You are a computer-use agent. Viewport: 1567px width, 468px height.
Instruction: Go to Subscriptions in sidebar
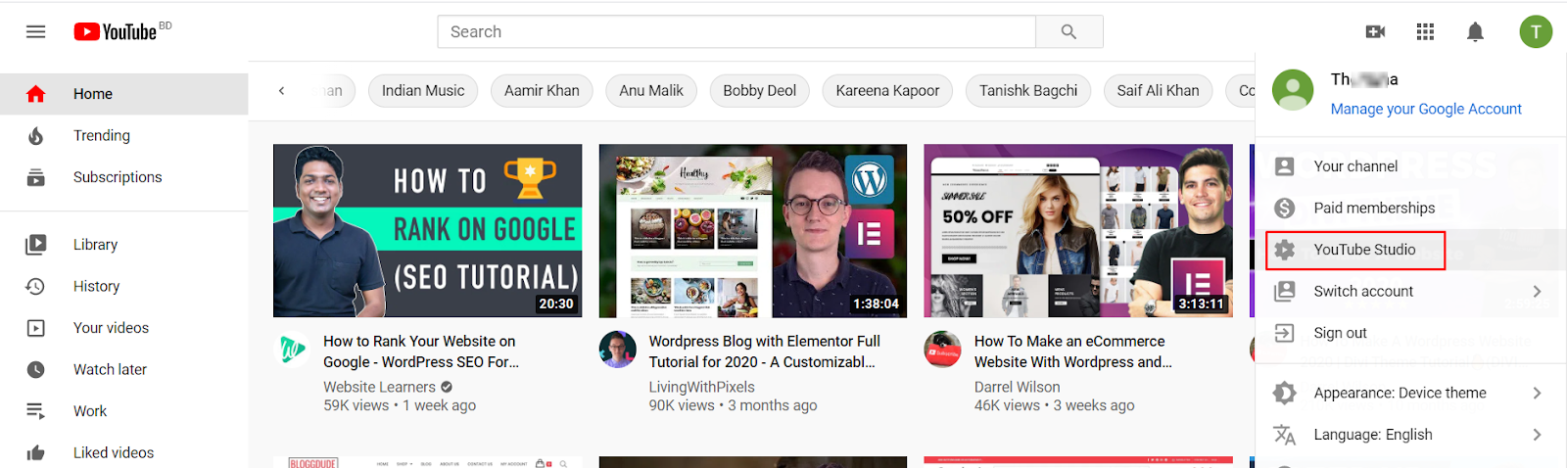pos(123,177)
